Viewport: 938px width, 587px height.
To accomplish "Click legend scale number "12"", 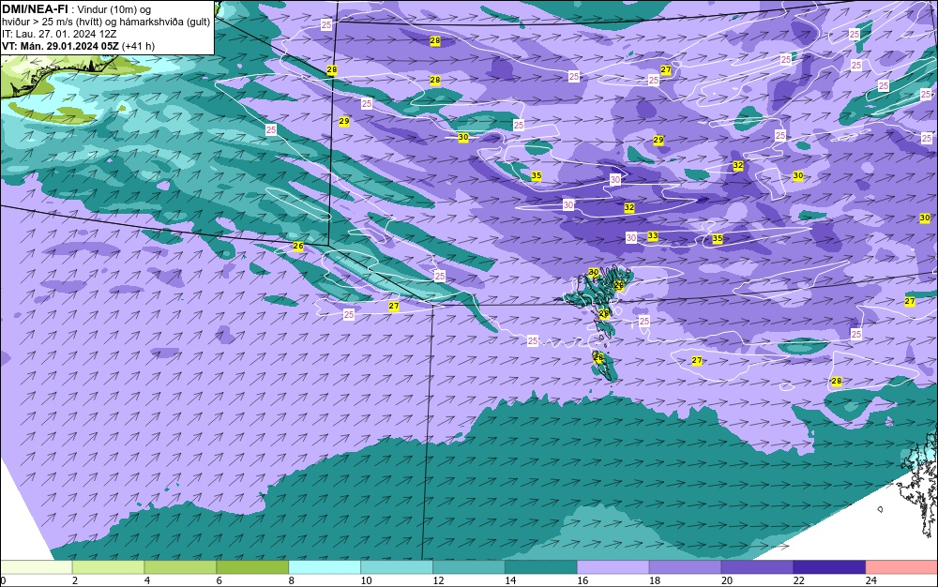I will pyautogui.click(x=438, y=580).
